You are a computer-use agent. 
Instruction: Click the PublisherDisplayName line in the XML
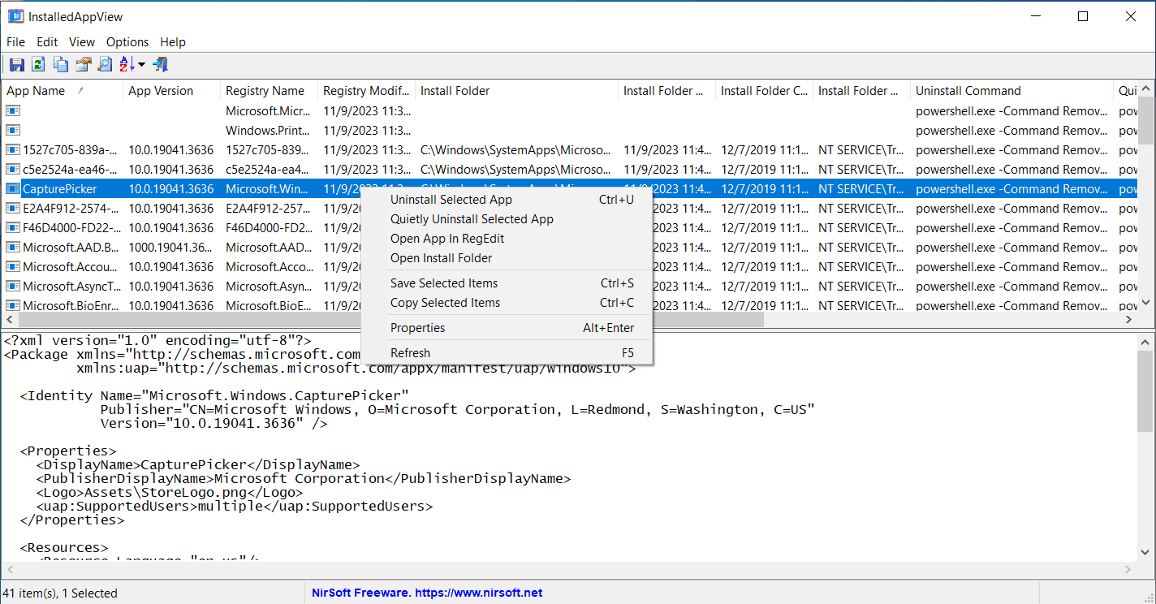click(x=304, y=479)
